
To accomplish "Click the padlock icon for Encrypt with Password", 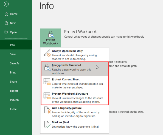I will [47, 67].
